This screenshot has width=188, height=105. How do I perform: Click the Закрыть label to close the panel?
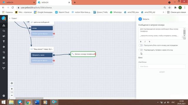click(x=146, y=19)
